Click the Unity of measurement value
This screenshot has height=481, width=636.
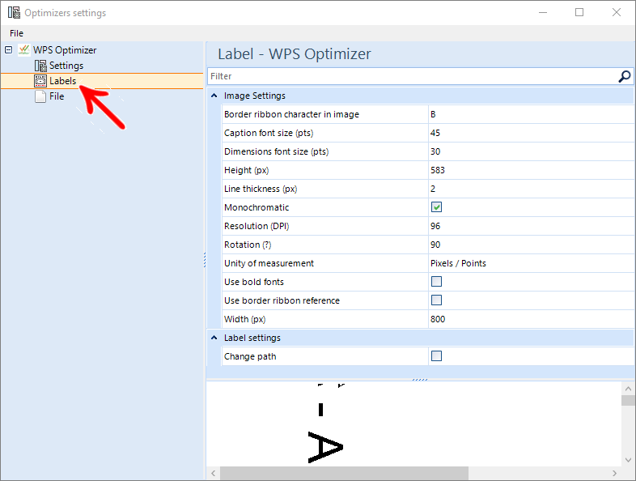tap(530, 263)
